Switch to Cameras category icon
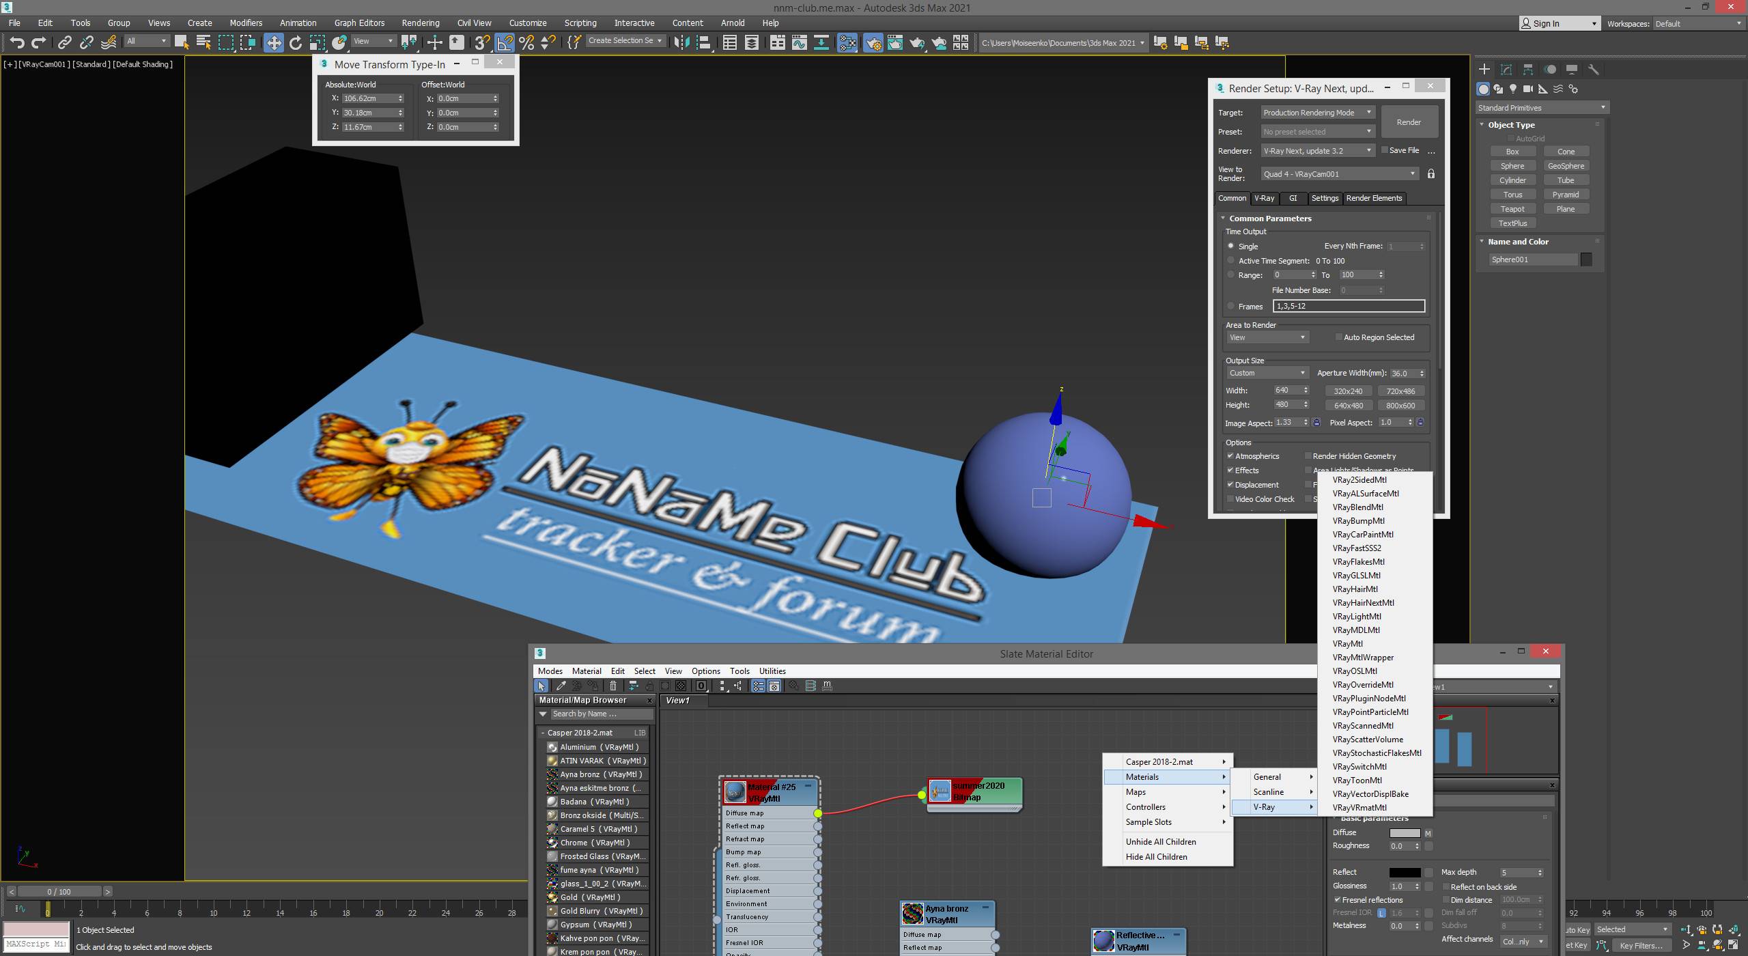This screenshot has width=1748, height=956. (x=1528, y=89)
